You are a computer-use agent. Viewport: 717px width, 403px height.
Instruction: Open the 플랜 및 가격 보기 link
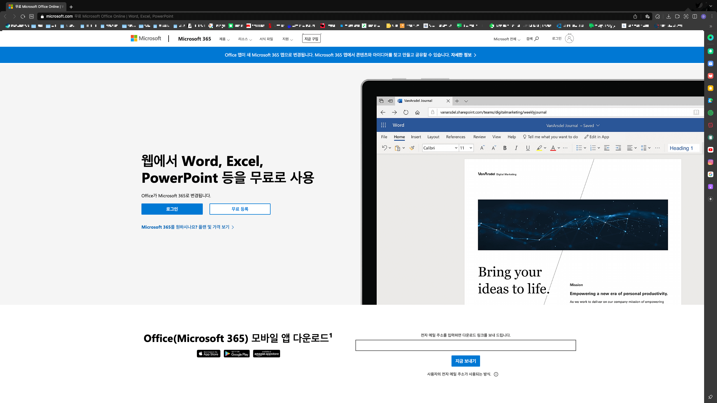(188, 227)
